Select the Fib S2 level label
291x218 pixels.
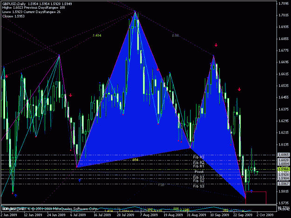[x=198, y=181]
